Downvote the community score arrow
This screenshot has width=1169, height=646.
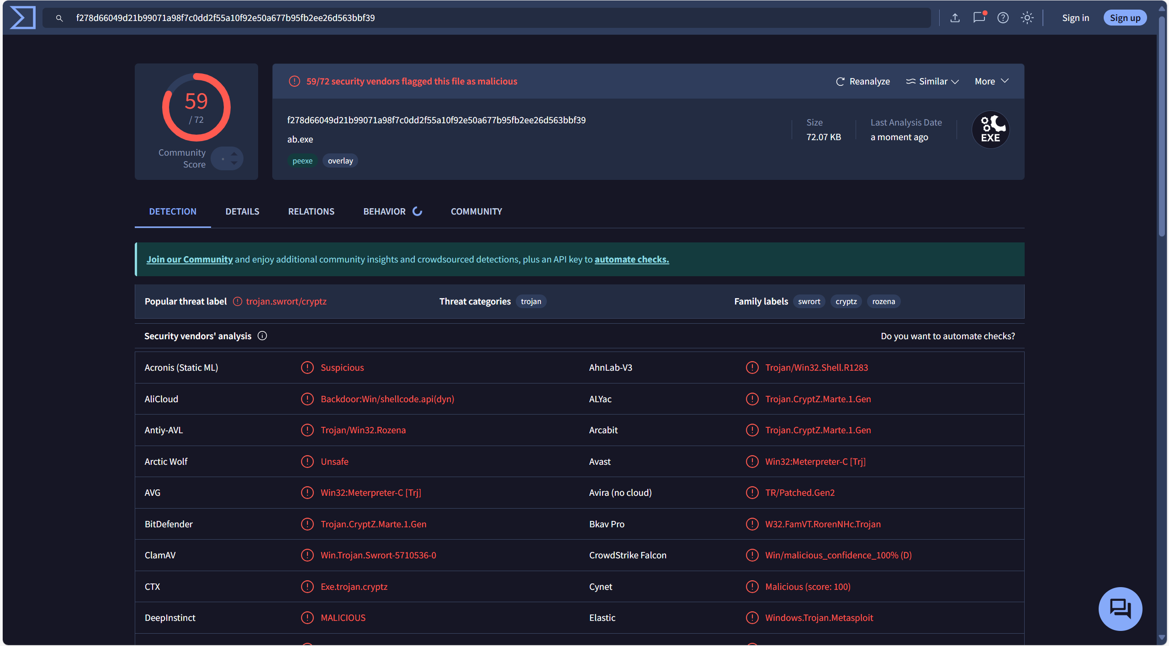pos(234,163)
